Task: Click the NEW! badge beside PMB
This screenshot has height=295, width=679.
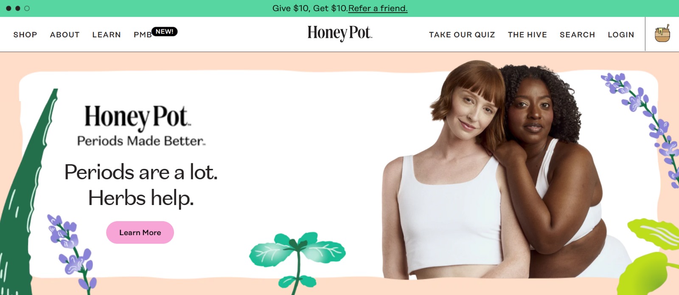Action: coord(165,31)
